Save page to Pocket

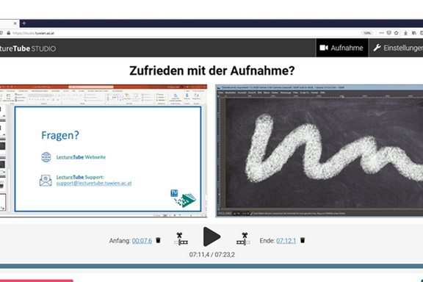pos(388,33)
